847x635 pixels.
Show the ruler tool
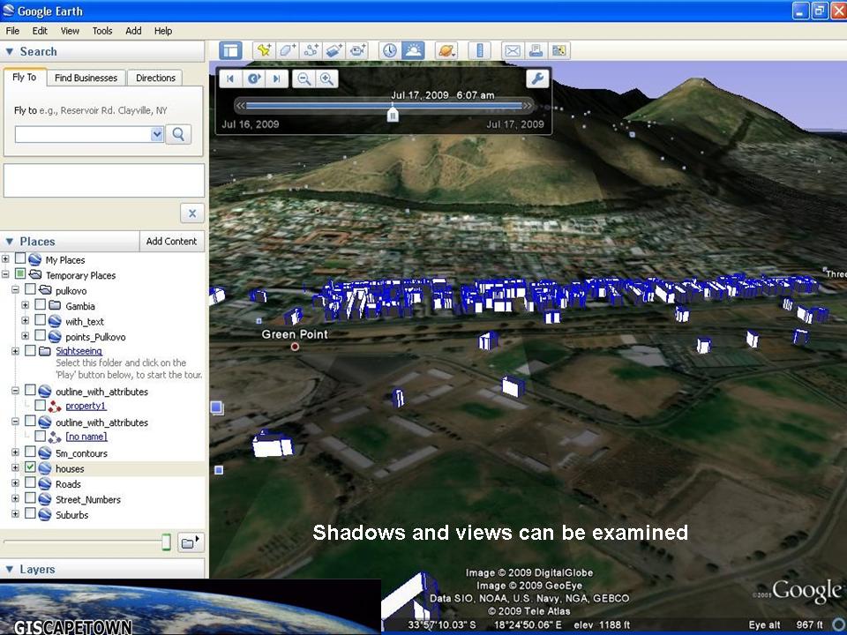pos(479,51)
